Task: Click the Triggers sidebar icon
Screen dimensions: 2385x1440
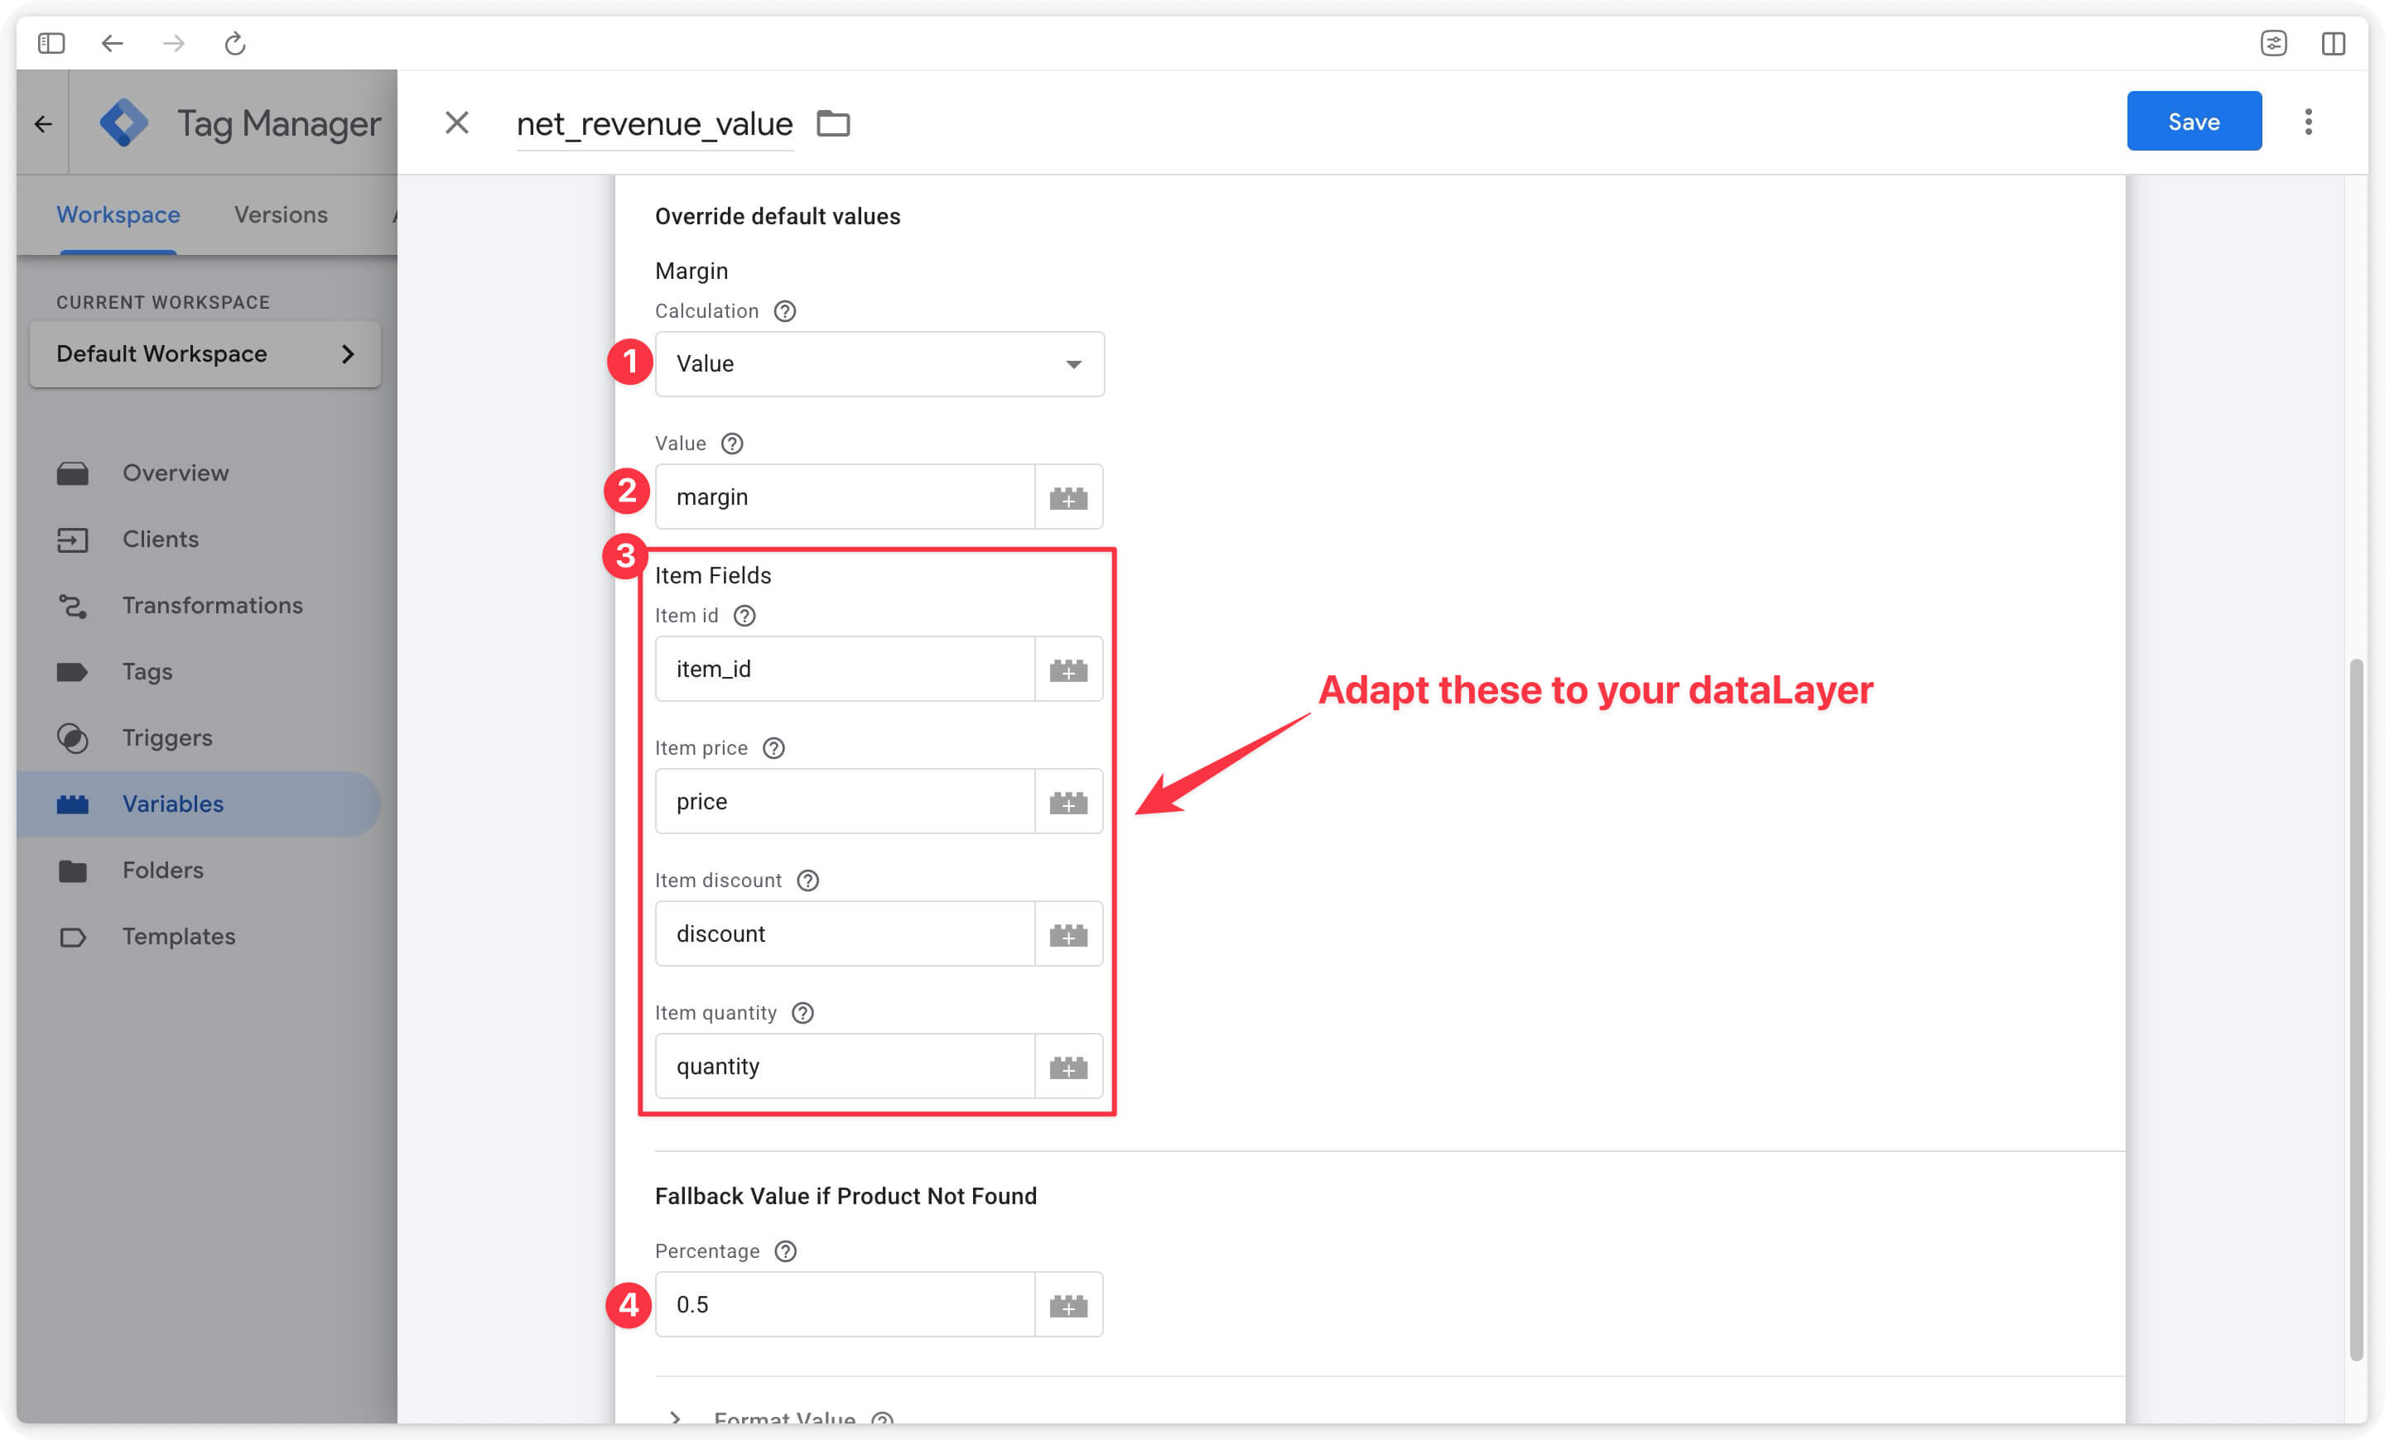Action: point(73,739)
